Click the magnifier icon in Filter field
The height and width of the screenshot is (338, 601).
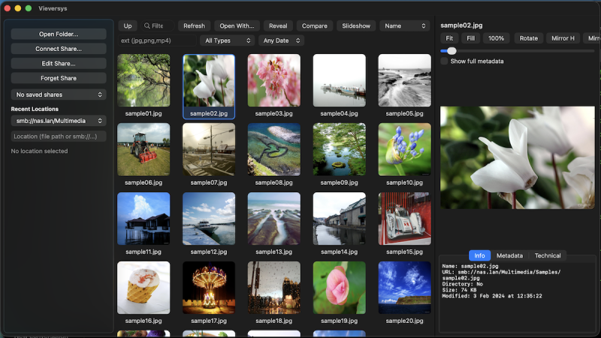tap(146, 26)
